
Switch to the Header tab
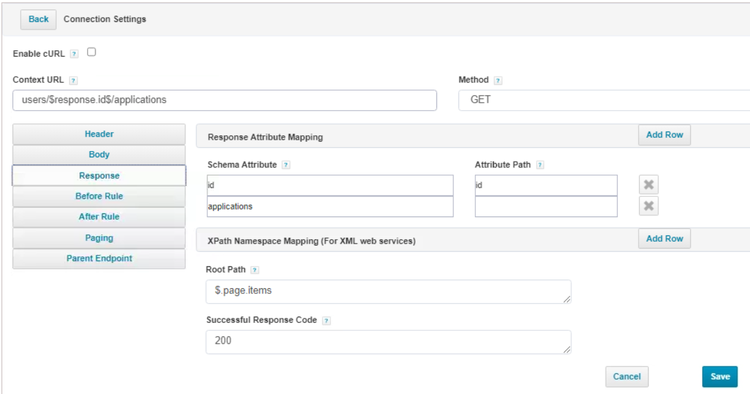click(99, 134)
